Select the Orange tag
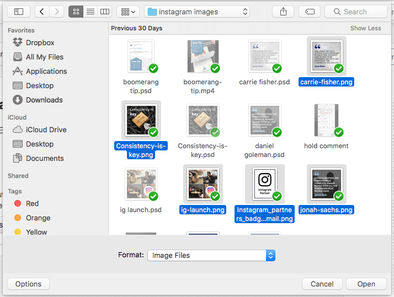 (38, 218)
